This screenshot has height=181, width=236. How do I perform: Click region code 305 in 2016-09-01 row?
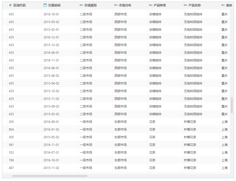pos(11,122)
